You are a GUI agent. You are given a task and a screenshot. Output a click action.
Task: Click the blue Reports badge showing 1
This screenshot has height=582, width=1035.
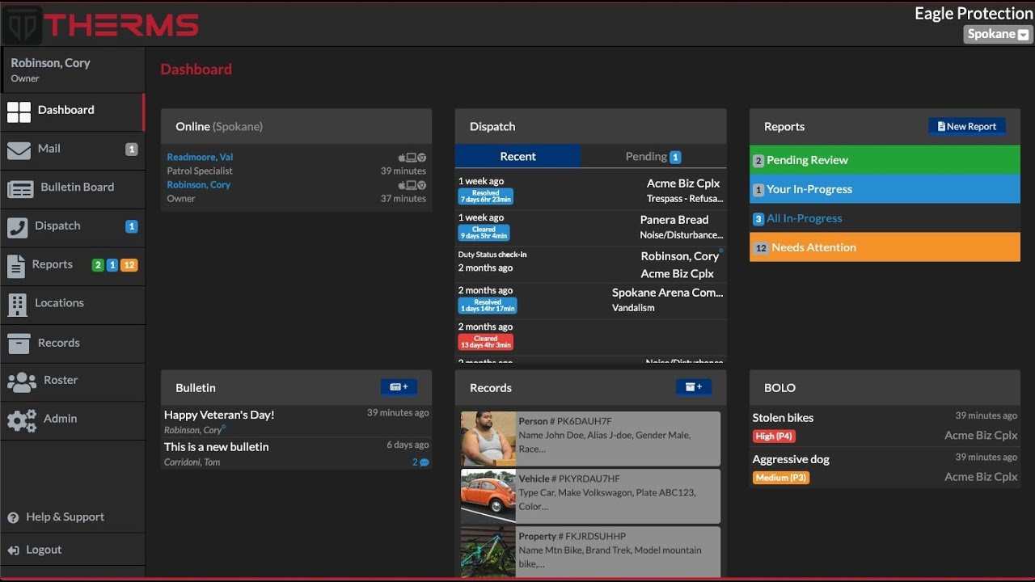(x=112, y=265)
